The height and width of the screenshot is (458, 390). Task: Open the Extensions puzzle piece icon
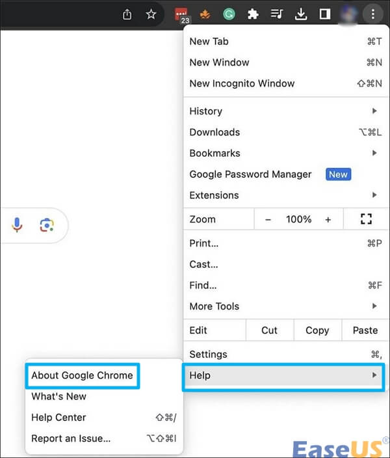[252, 14]
